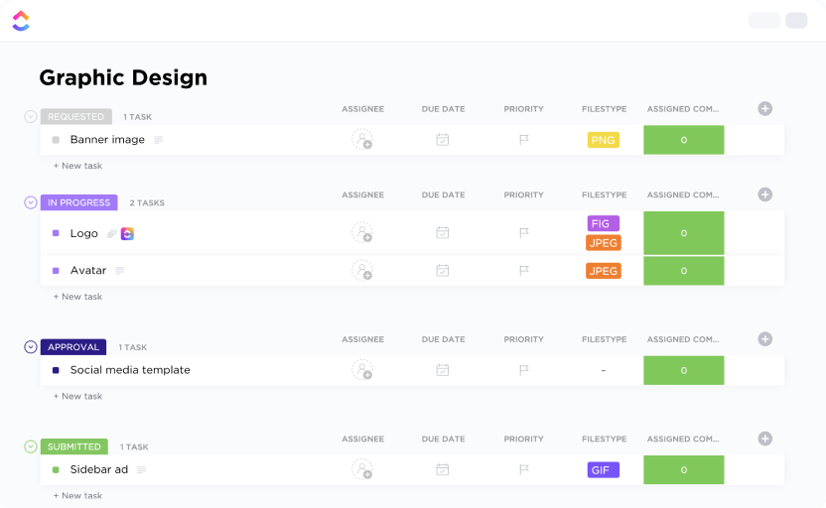This screenshot has width=826, height=508.
Task: Click Assigned Com... header in Submitted group
Action: [x=683, y=439]
